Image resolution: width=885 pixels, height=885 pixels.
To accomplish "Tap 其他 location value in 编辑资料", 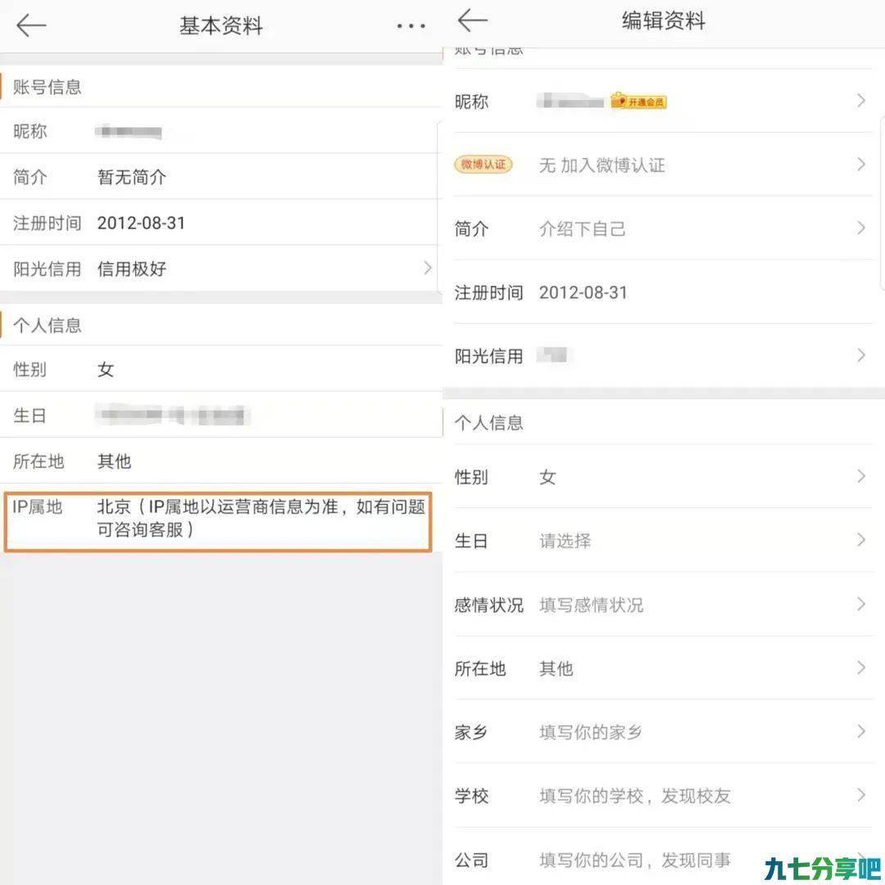I will pos(556,669).
